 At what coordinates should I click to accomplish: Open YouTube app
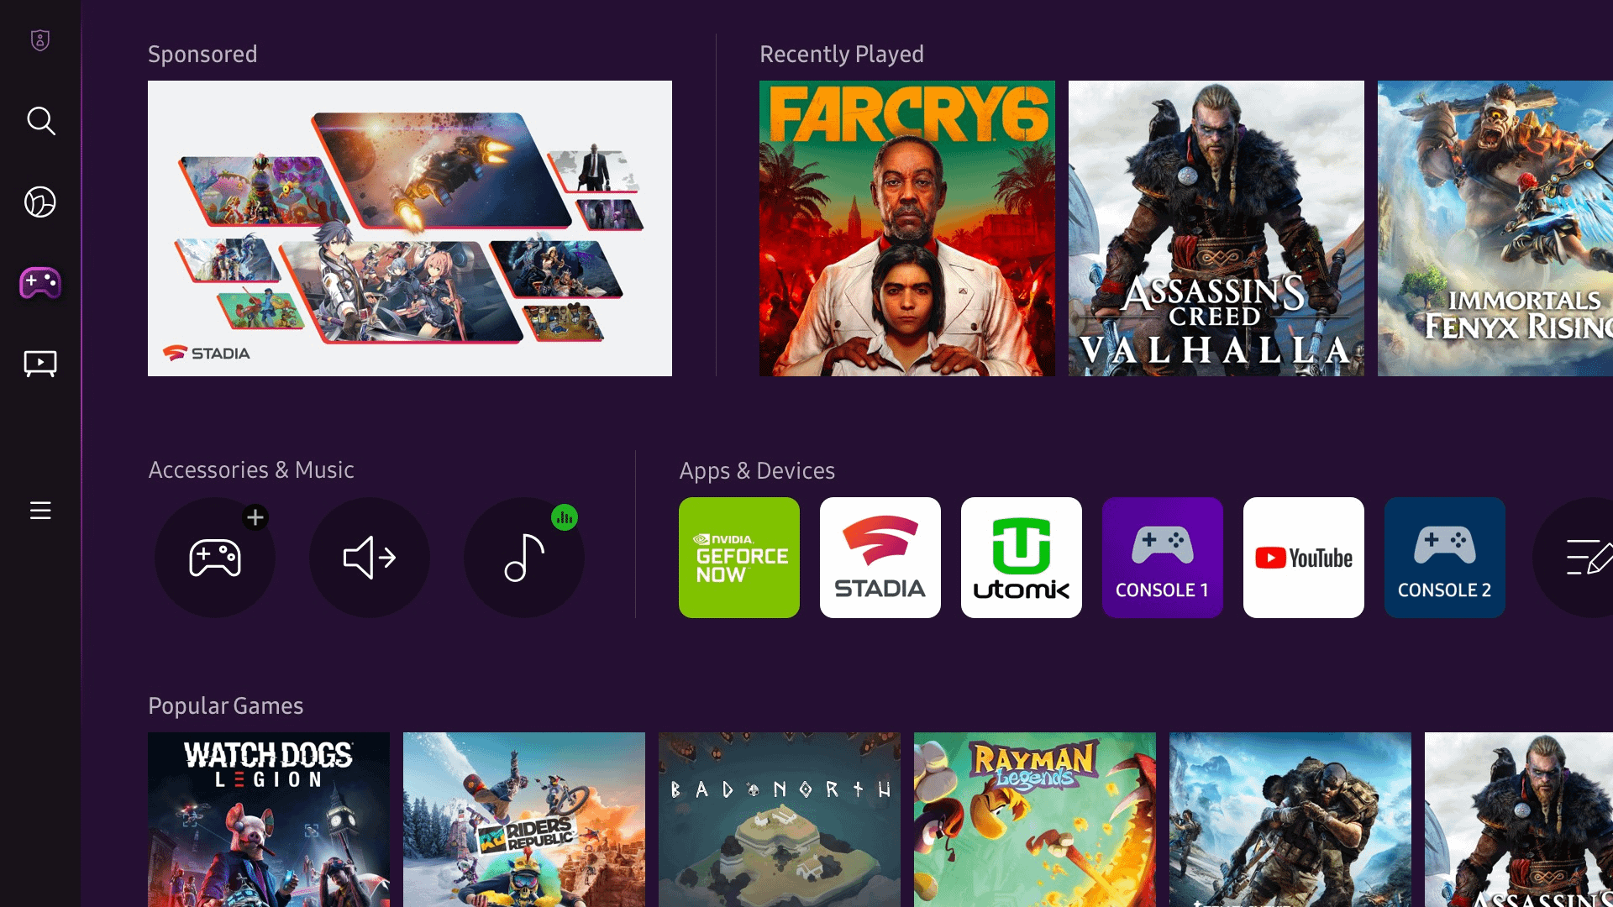click(1303, 557)
